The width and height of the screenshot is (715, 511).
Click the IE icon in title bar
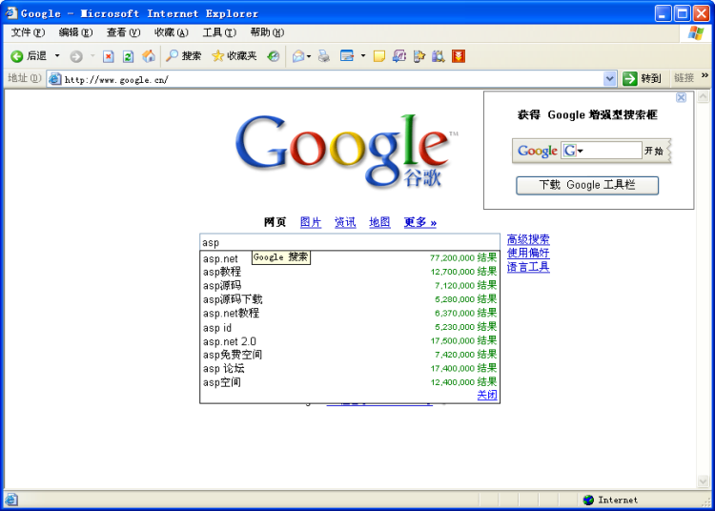tap(10, 13)
